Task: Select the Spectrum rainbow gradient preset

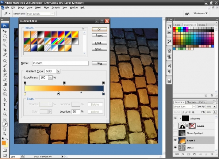Action: point(54,41)
